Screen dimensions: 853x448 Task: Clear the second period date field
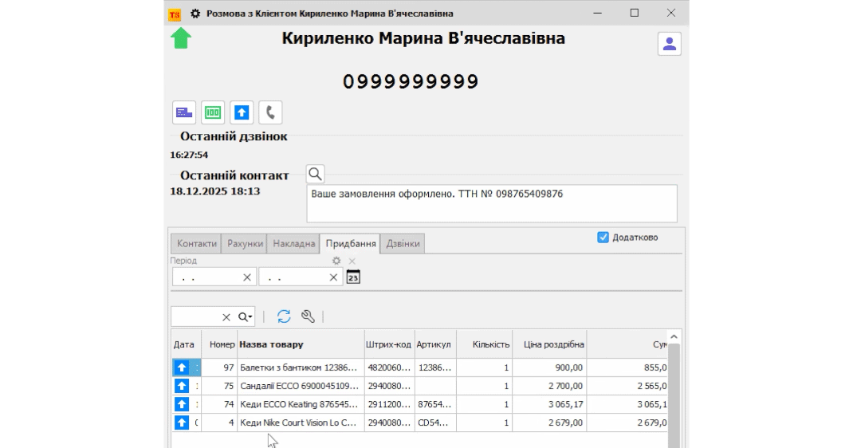[x=333, y=277]
